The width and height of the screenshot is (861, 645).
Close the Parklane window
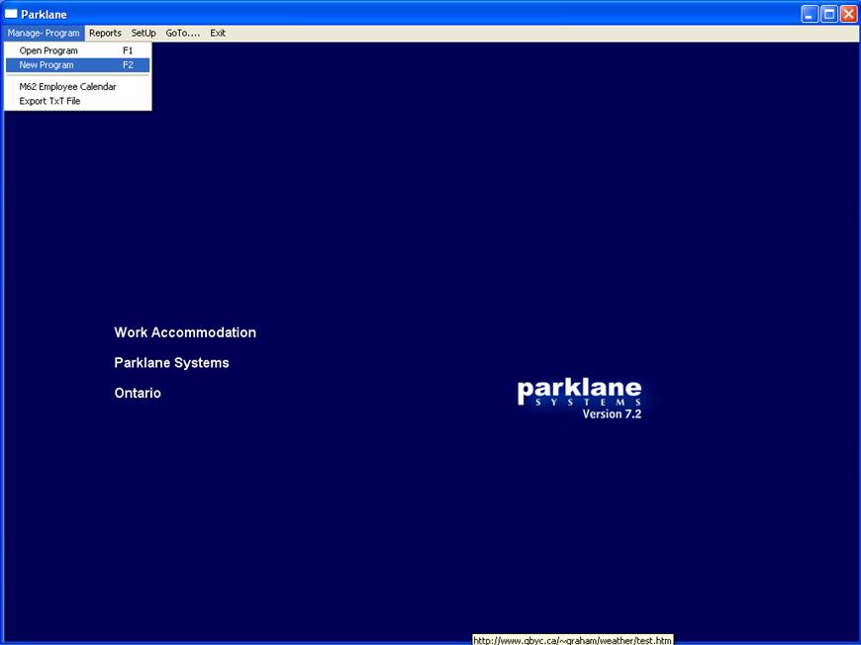[848, 14]
